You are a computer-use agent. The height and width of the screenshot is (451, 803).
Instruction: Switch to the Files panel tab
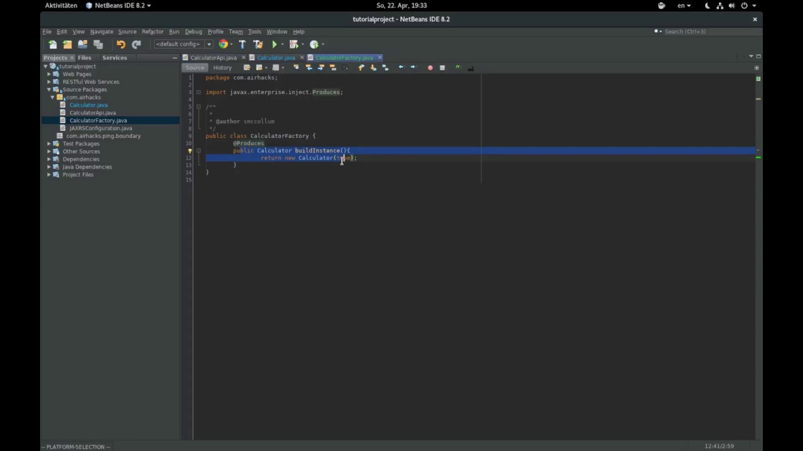(x=84, y=58)
